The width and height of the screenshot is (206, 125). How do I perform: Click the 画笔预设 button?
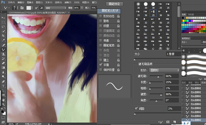pyautogui.click(x=114, y=4)
